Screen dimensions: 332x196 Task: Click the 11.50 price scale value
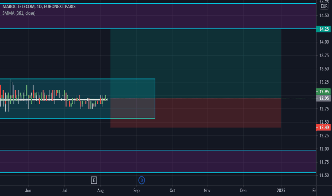(x=324, y=175)
